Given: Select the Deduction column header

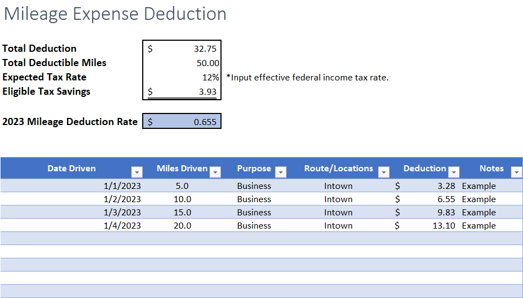Looking at the screenshot, I should 424,169.
